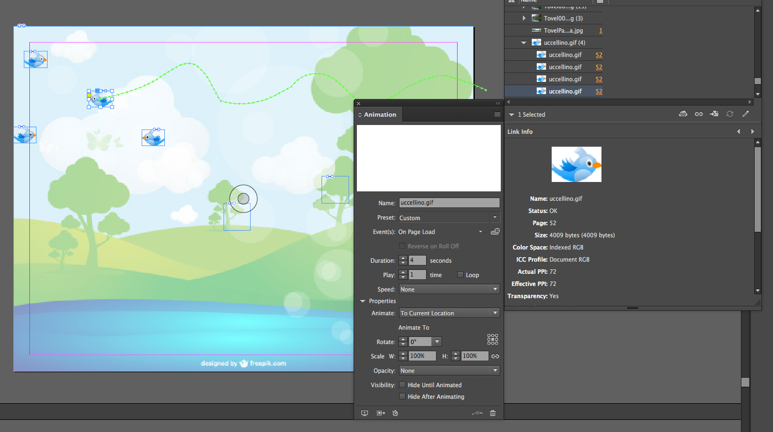Go to page 1 link of TovelPa...a.jpg
Viewport: 773px width, 432px height.
[600, 30]
